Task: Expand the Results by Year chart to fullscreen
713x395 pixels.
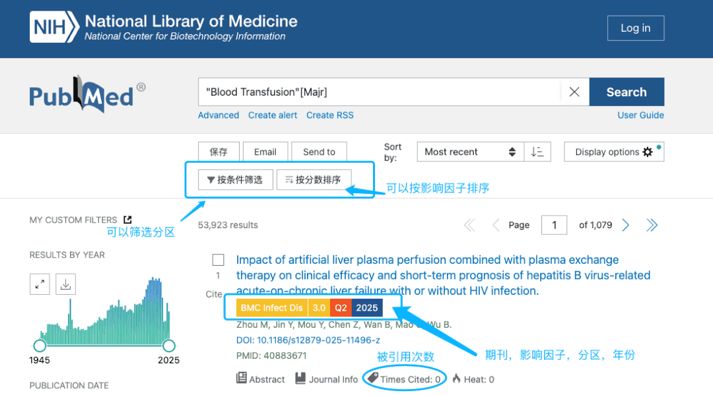Action: (x=40, y=284)
